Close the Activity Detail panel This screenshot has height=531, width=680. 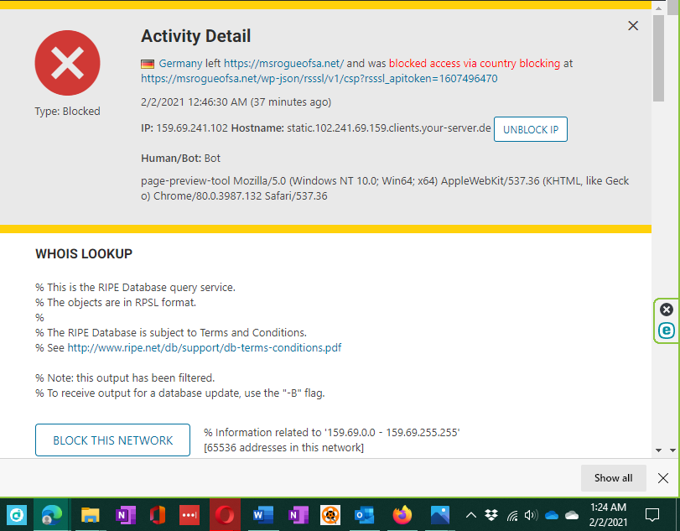[x=633, y=26]
